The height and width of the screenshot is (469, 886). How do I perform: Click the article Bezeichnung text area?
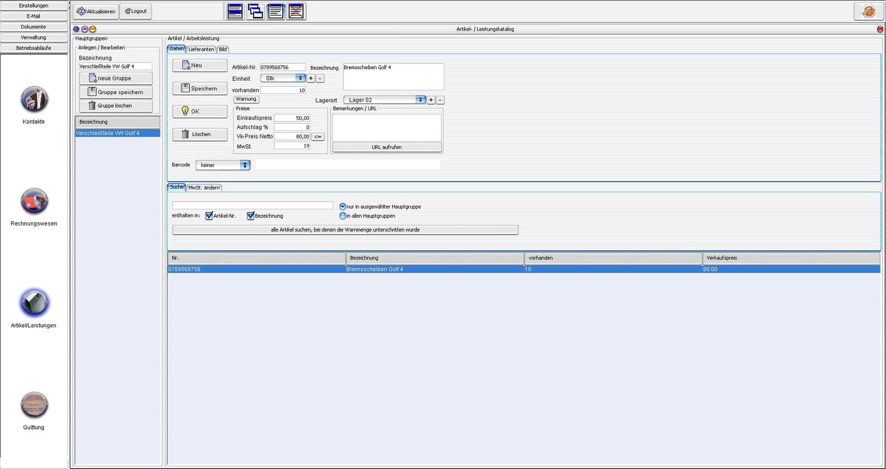coord(394,77)
